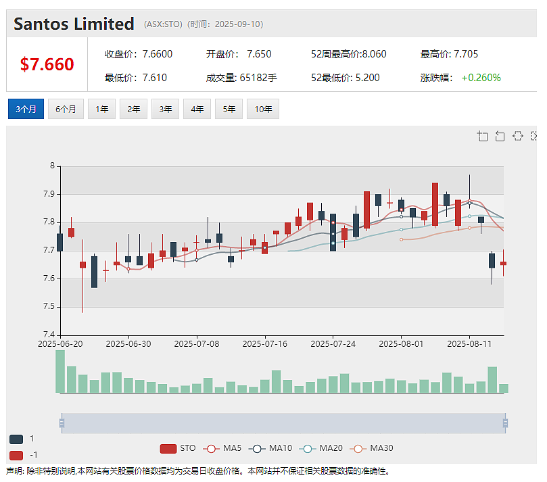The width and height of the screenshot is (547, 482).
Task: Click the (ASX:STO) ticker text
Action: [x=163, y=24]
